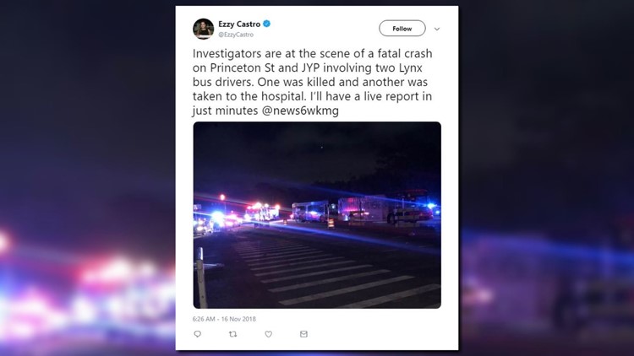Click the fire truck lights in photo
The width and height of the screenshot is (634, 356).
coord(262,212)
